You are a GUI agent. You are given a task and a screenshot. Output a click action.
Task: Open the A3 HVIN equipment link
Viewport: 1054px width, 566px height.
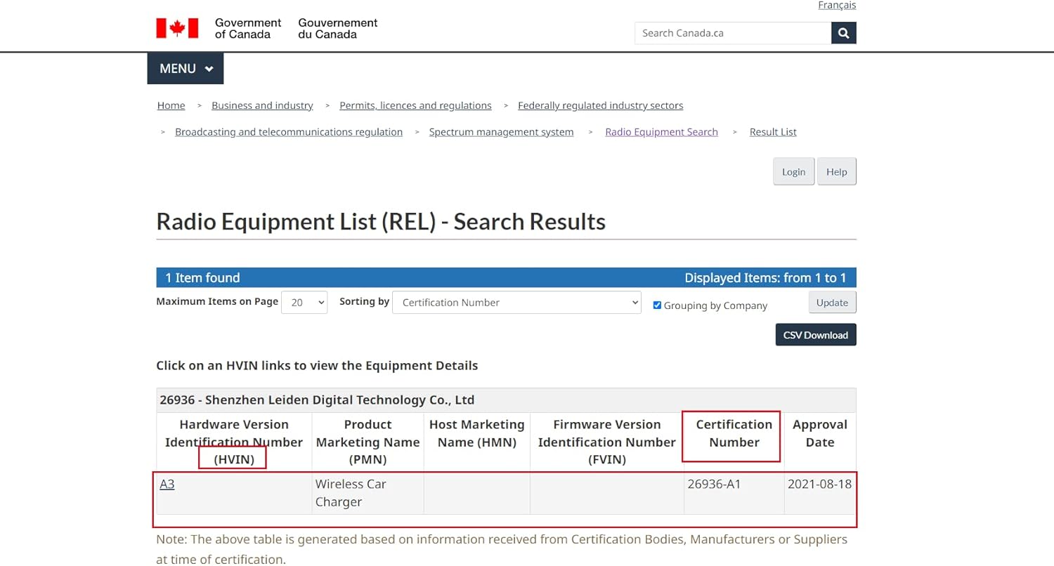(x=167, y=484)
